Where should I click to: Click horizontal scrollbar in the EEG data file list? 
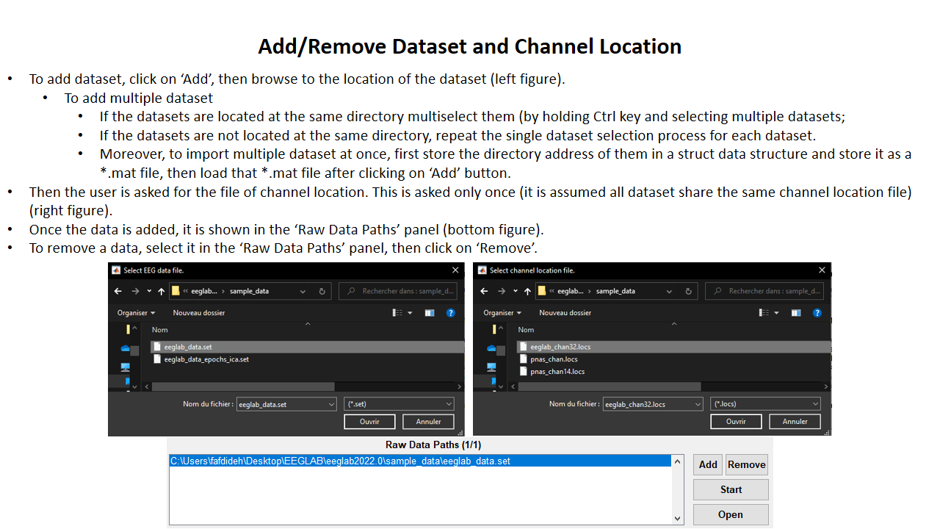click(x=242, y=386)
